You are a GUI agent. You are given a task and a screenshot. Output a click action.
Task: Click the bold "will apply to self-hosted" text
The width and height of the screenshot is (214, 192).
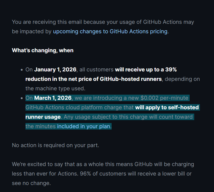(x=167, y=107)
